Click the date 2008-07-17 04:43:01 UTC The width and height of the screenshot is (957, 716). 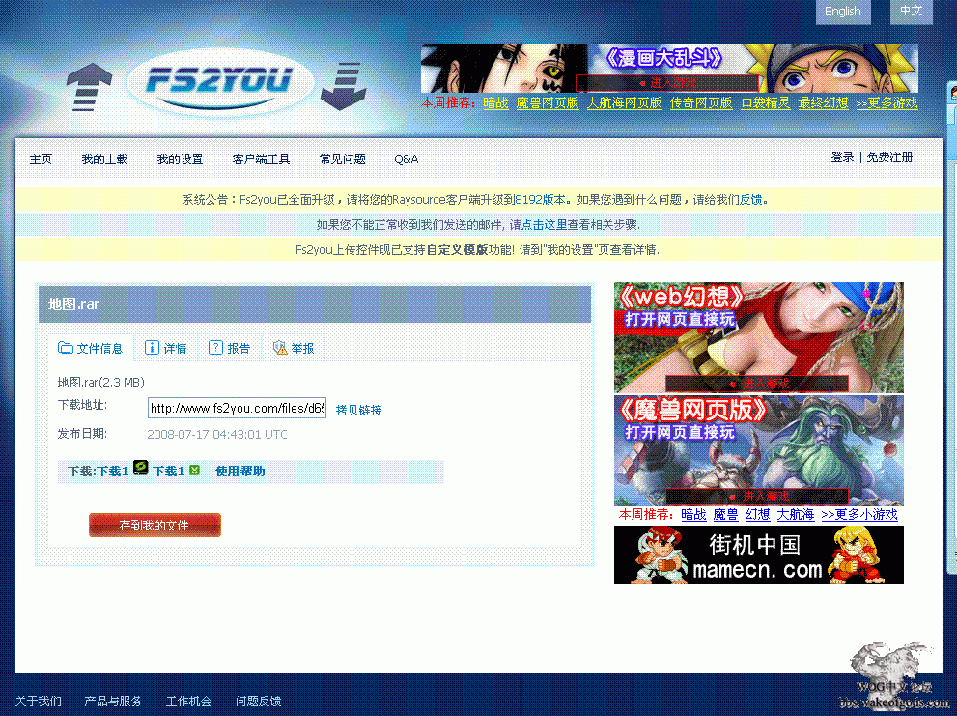[x=217, y=435]
